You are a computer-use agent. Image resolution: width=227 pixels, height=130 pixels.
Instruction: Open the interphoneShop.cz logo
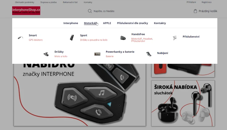pos(26,11)
